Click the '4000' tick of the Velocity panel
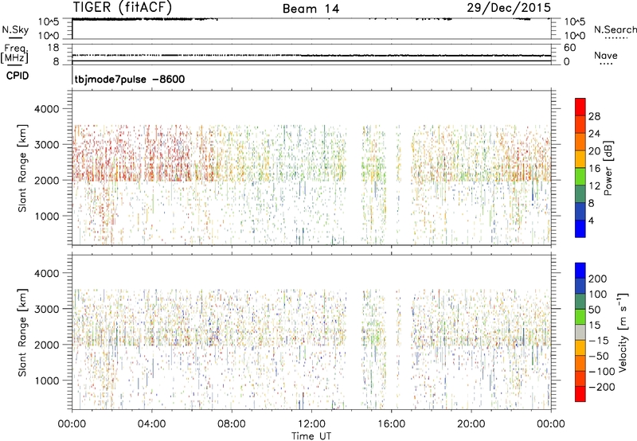This screenshot has height=441, width=637. (46, 274)
